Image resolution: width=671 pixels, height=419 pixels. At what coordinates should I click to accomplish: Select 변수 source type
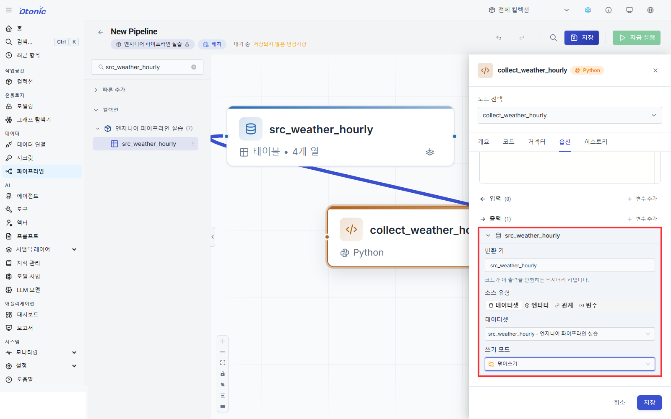click(588, 305)
